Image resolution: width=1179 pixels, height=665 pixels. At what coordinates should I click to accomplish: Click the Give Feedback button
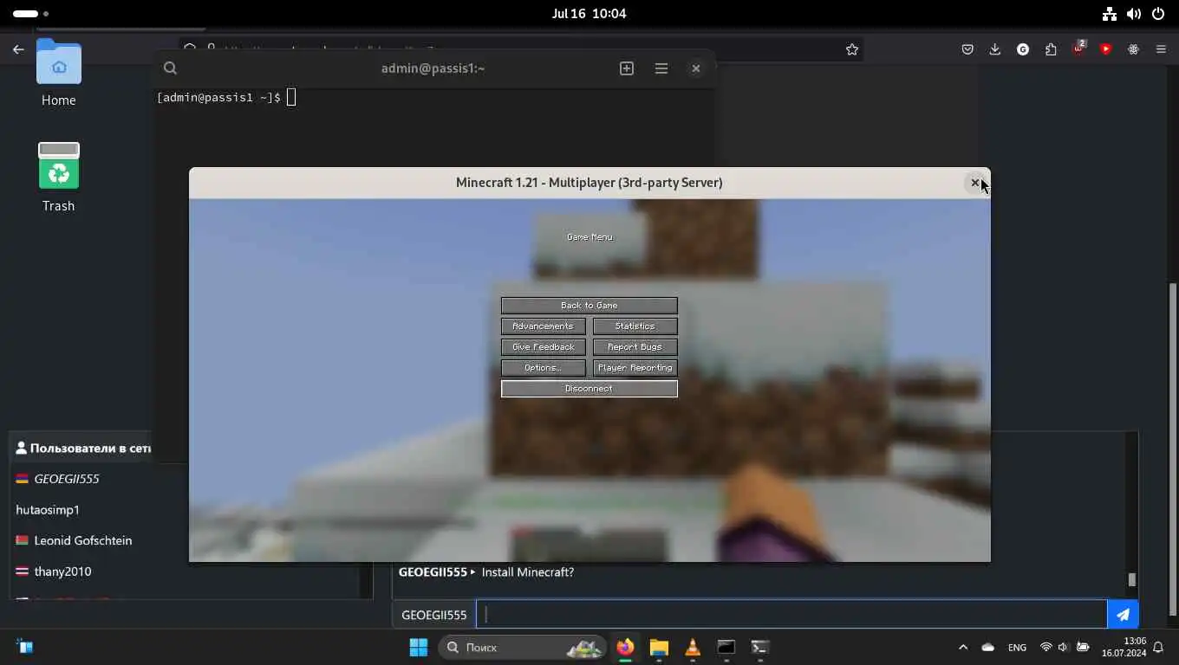(543, 347)
